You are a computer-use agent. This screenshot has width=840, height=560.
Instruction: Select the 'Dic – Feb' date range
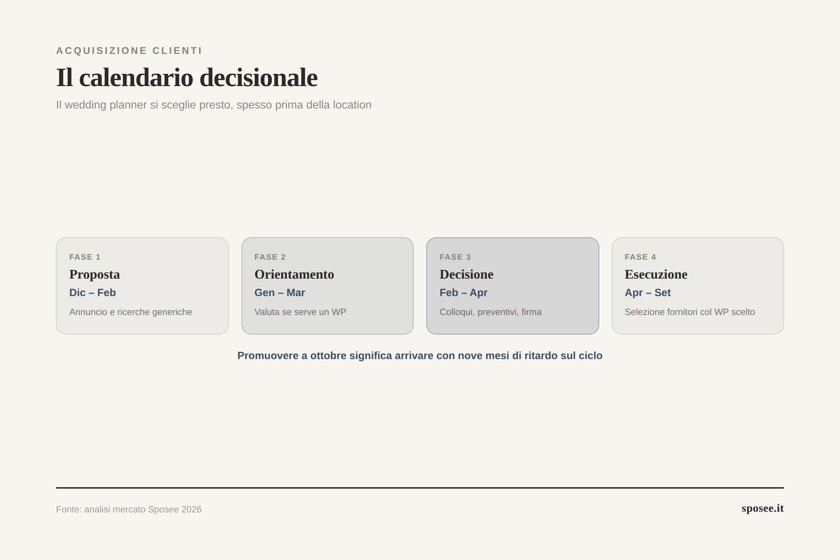click(92, 293)
